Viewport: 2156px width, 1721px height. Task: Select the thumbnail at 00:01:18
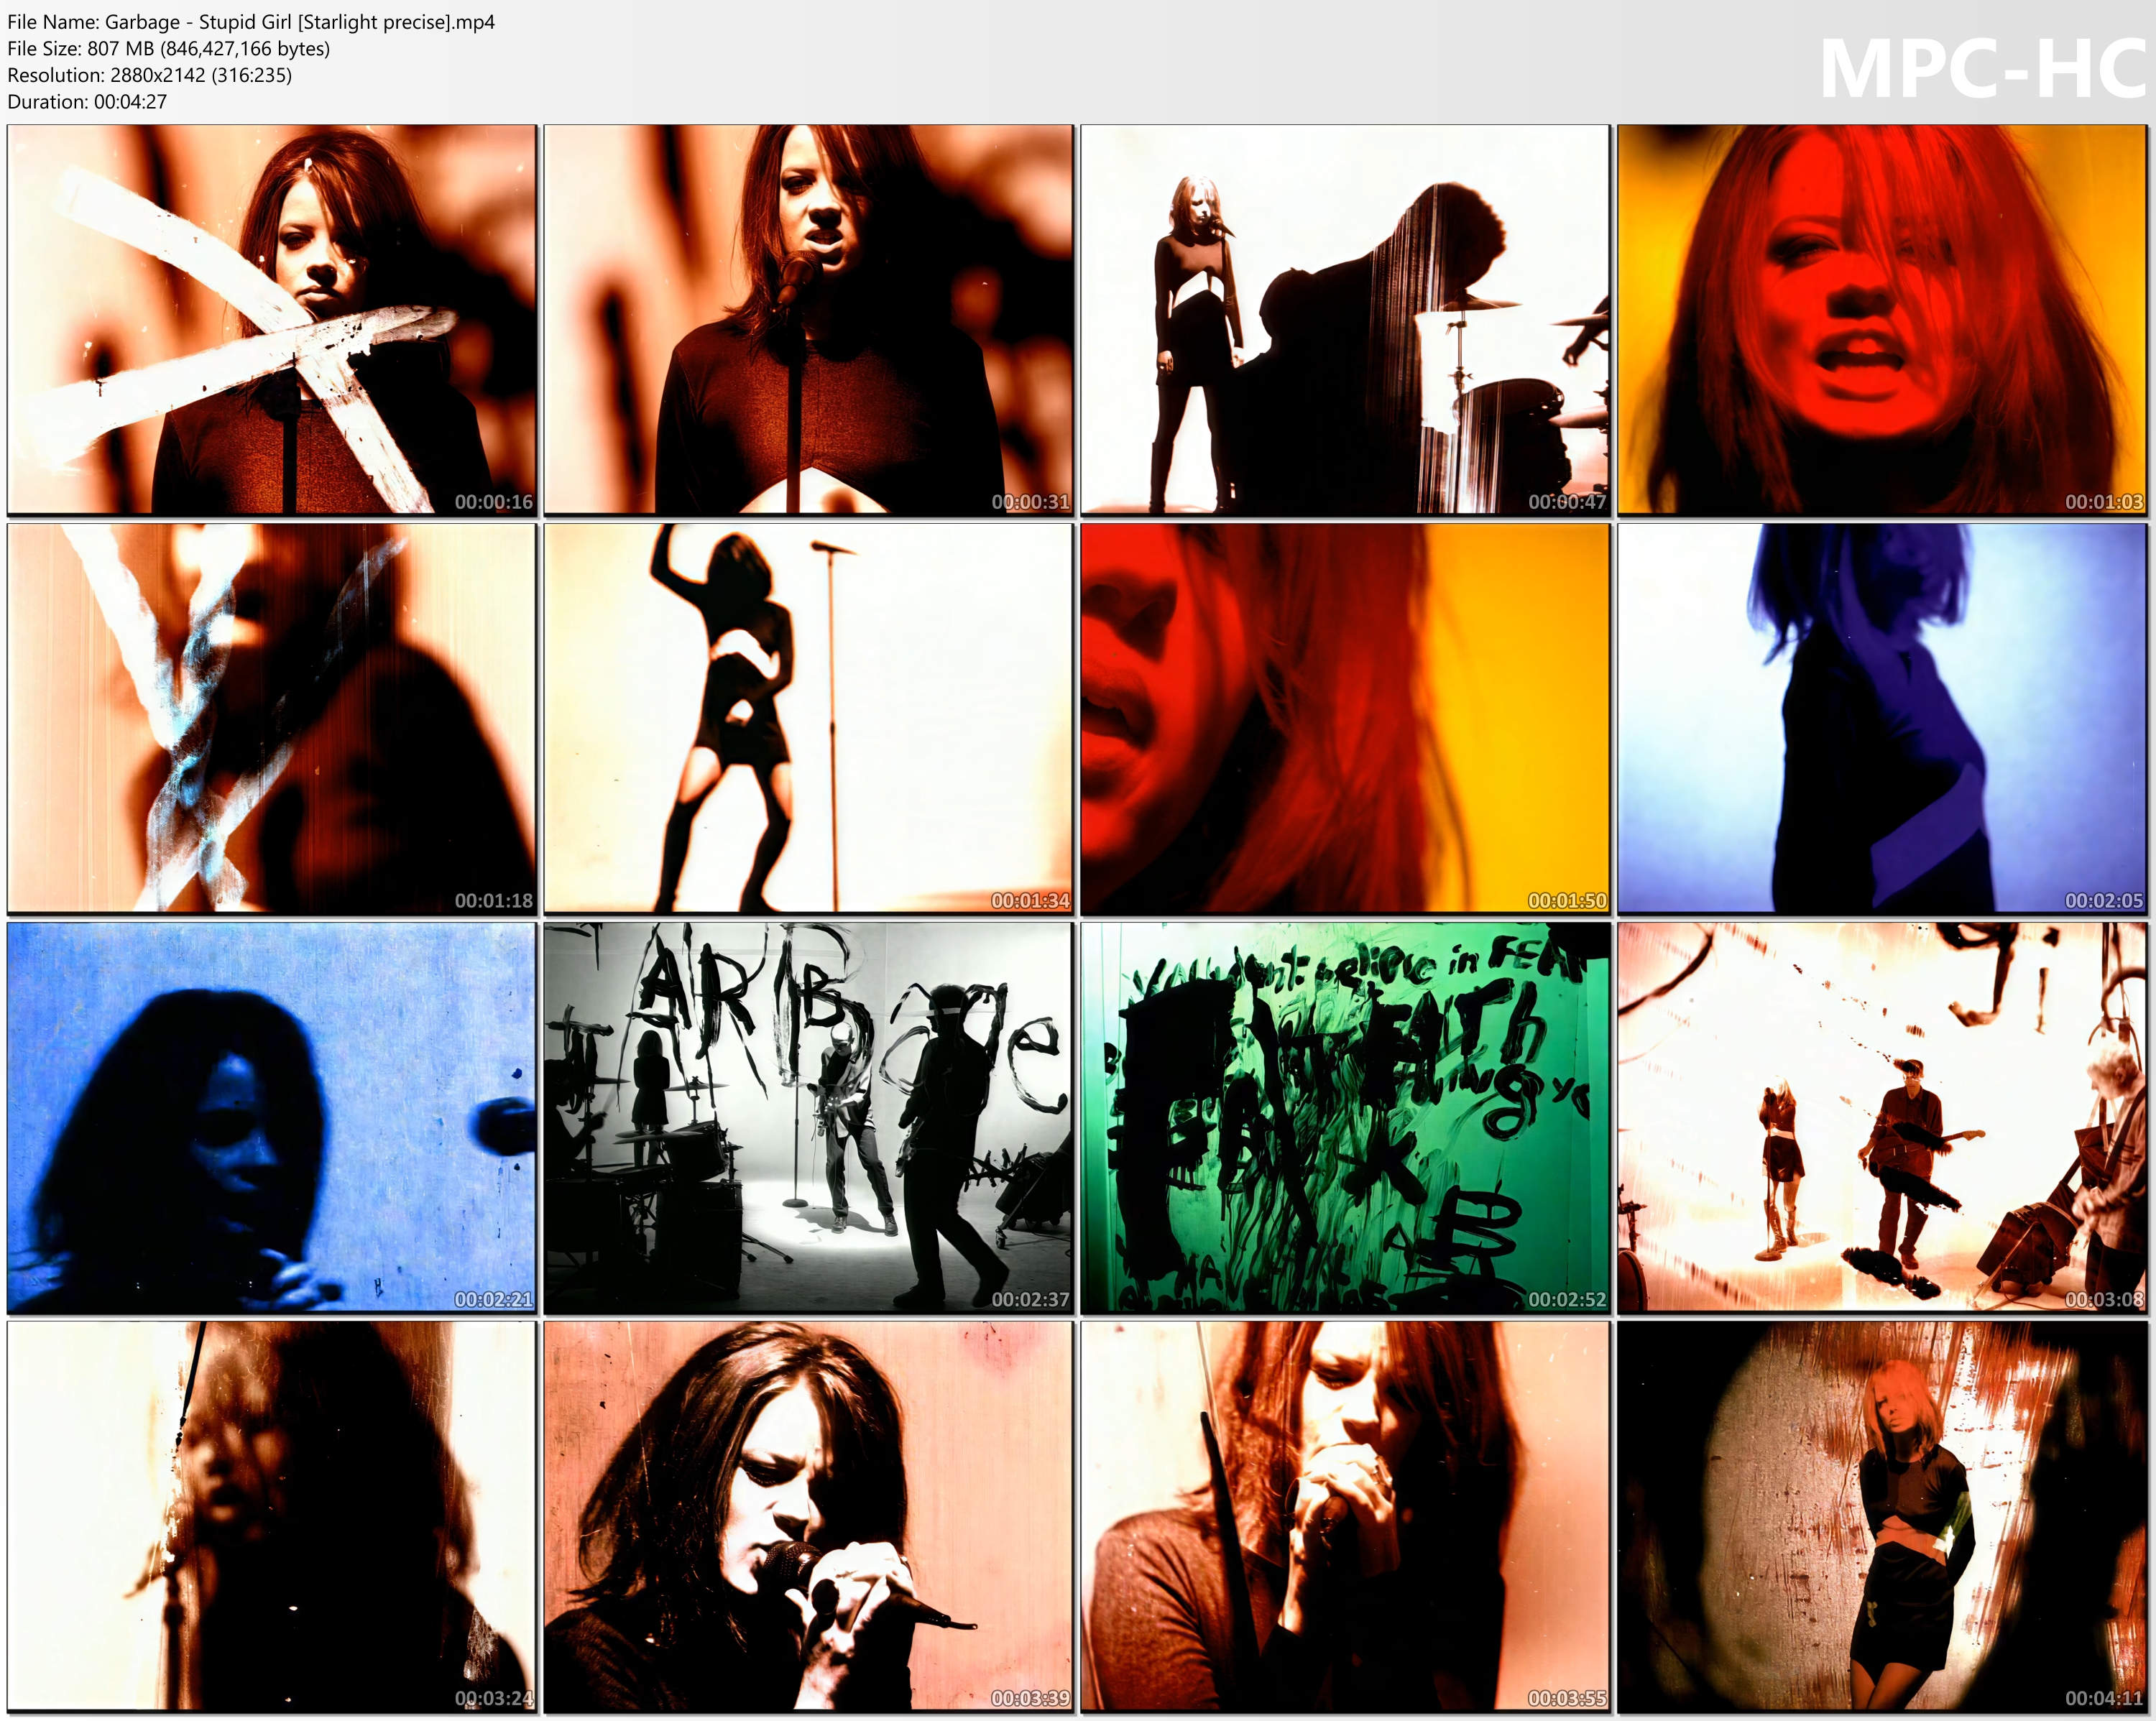click(x=272, y=718)
